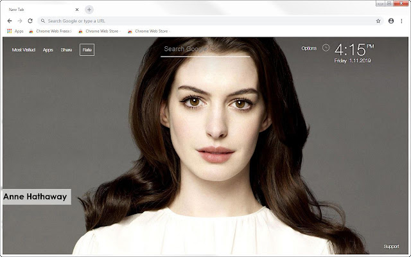Minimize the browser window
The height and width of the screenshot is (257, 411).
pyautogui.click(x=380, y=3)
